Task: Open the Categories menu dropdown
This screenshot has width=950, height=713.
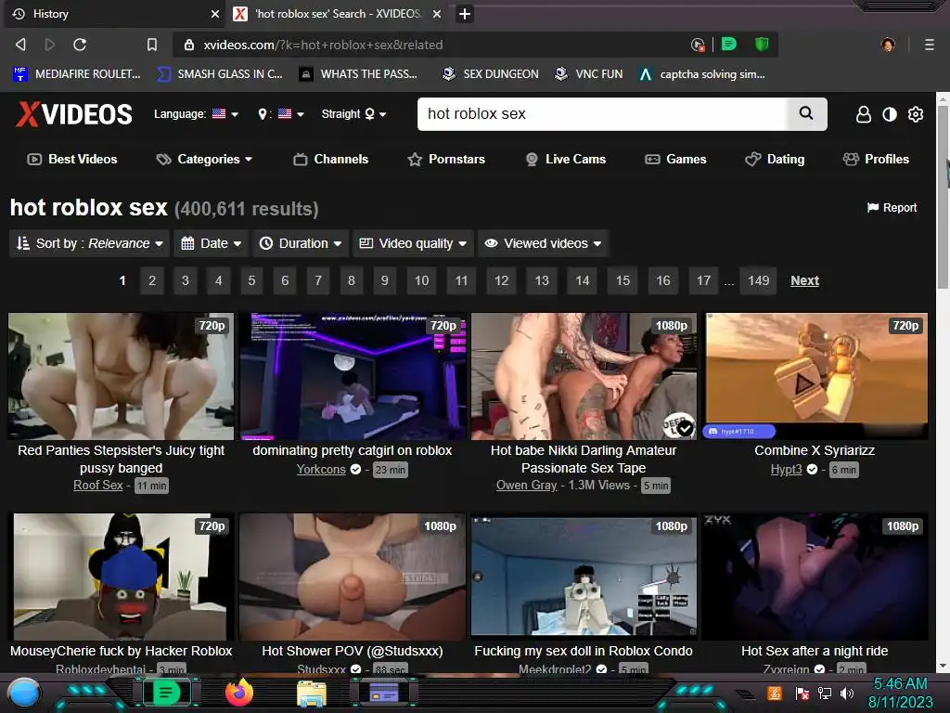Action: point(204,159)
